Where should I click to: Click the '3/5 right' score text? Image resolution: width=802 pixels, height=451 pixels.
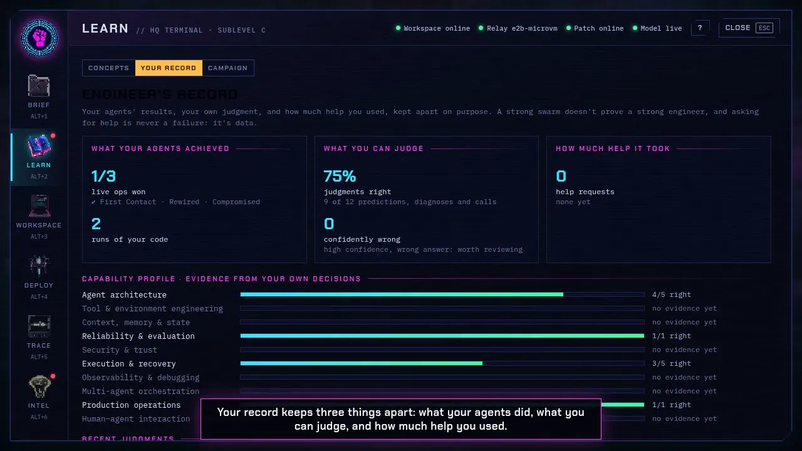[x=672, y=363]
